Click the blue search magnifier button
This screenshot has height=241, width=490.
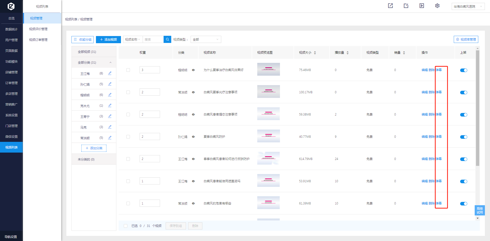[167, 39]
